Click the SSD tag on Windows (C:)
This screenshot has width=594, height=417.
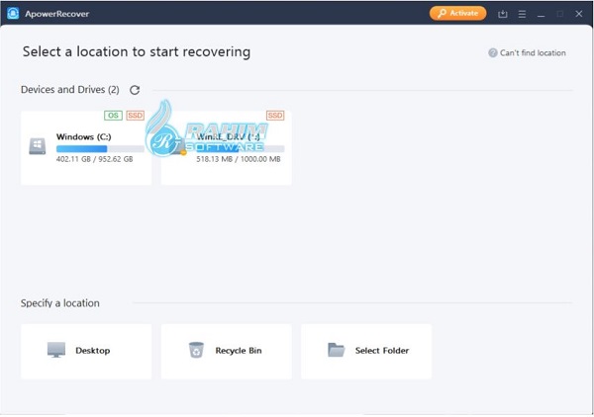pos(136,116)
